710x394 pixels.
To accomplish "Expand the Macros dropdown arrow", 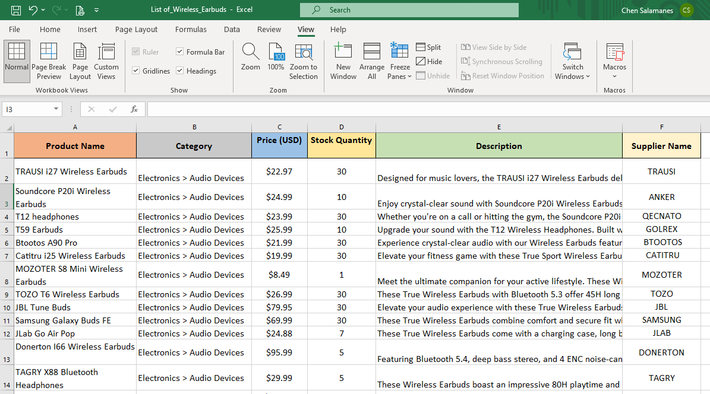I will (x=614, y=77).
